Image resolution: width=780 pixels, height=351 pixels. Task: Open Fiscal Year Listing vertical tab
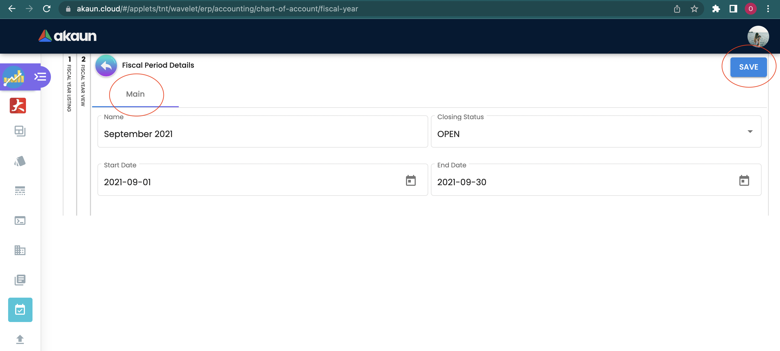pos(69,85)
